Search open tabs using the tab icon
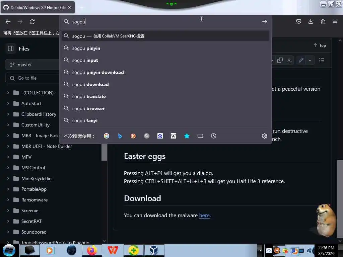 tap(200, 136)
